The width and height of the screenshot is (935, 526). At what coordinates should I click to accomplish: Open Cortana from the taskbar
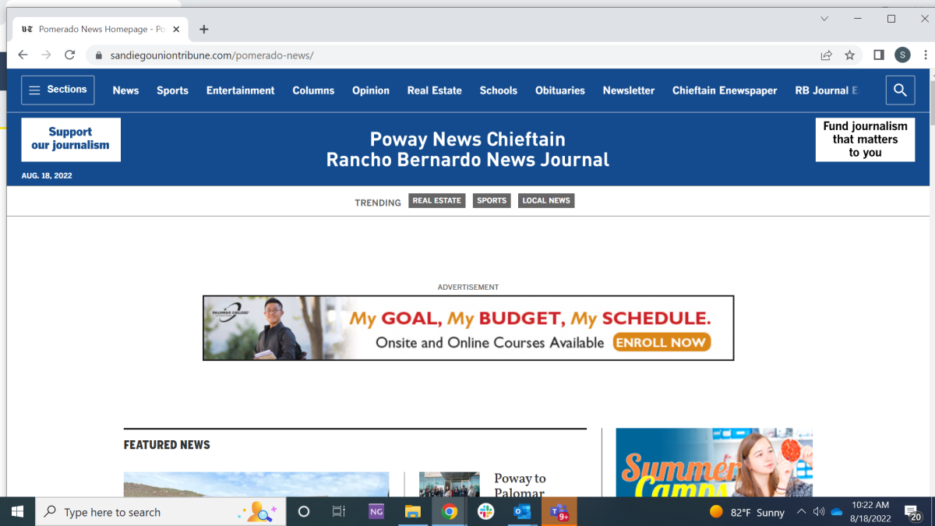pos(304,512)
